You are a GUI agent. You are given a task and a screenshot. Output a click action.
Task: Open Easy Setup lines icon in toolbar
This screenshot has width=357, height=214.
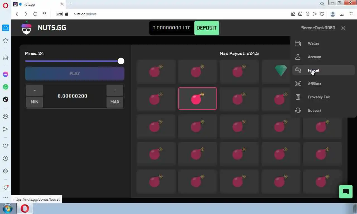(x=351, y=14)
